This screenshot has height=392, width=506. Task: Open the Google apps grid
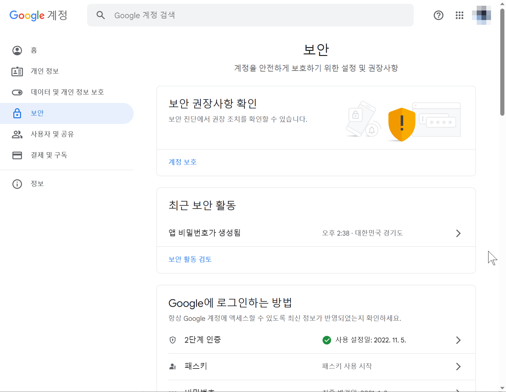click(x=459, y=15)
